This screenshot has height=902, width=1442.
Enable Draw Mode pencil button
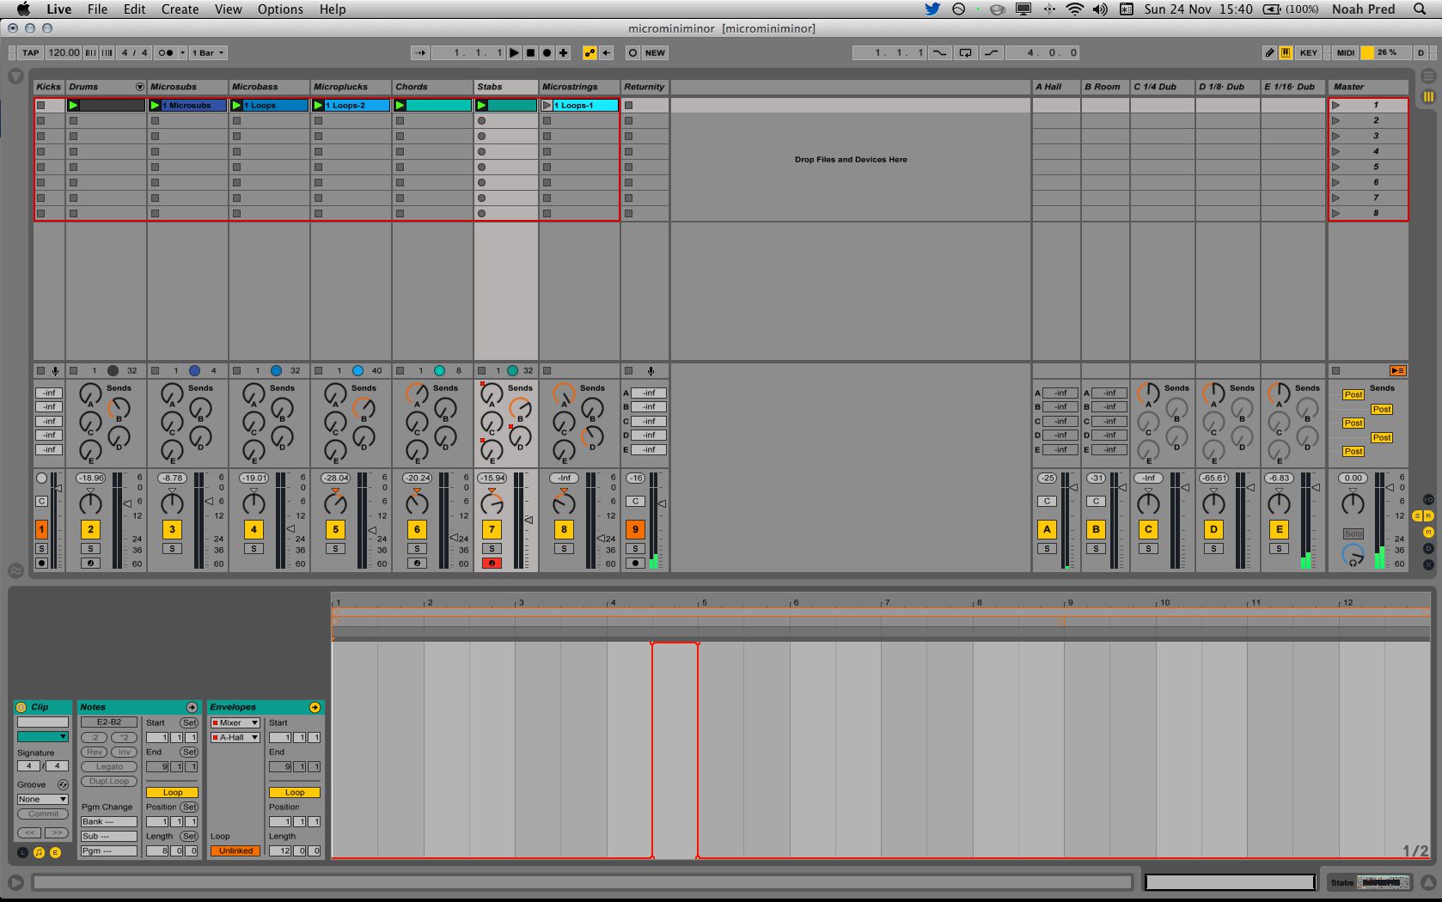point(1269,52)
